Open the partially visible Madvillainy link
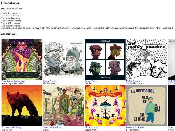The width and height of the screenshot is (175, 131). point(171,81)
